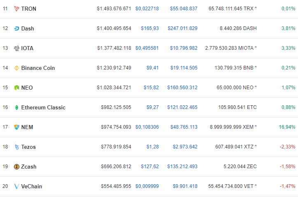Click Ethereum Classic volume $121.022.465
The image size is (298, 199).
click(182, 107)
